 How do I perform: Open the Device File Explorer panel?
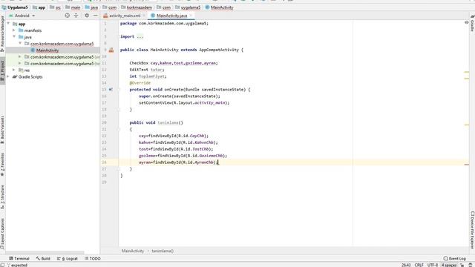pyautogui.click(x=472, y=230)
